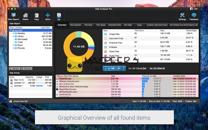Sort by Created Date column header
The image size is (208, 130).
pos(179,76)
